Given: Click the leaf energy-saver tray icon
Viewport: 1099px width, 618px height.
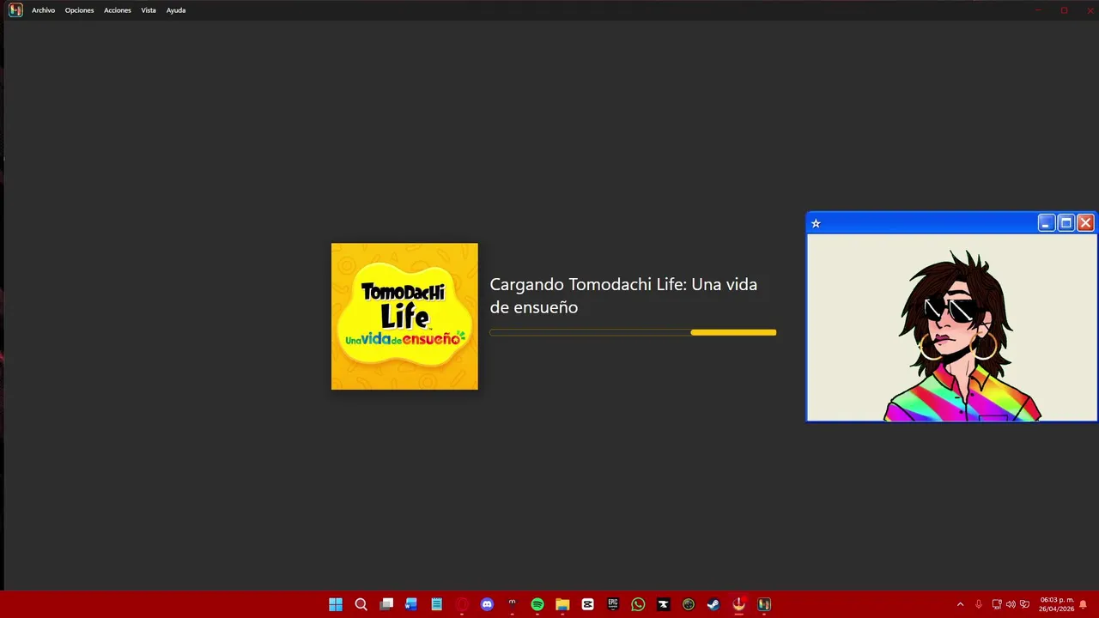Looking at the screenshot, I should point(1024,604).
